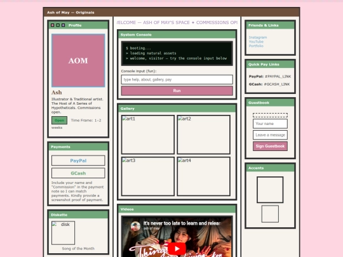Open the art1 gallery thumbnail
The width and height of the screenshot is (343, 257).
[x=148, y=135]
